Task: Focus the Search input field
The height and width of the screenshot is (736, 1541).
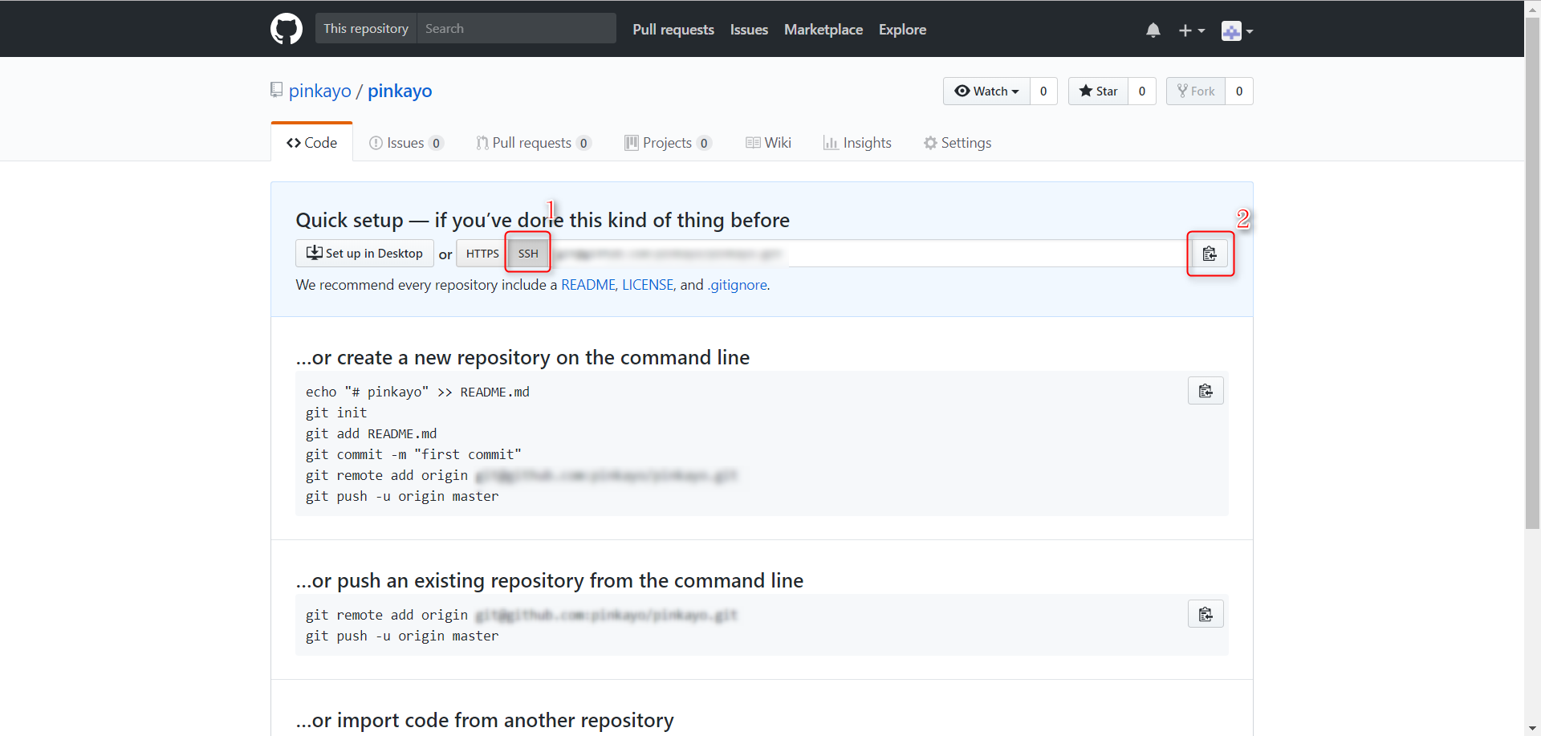Action: 517,28
